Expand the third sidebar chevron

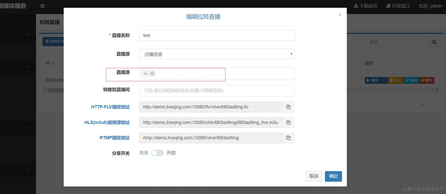tap(29, 128)
